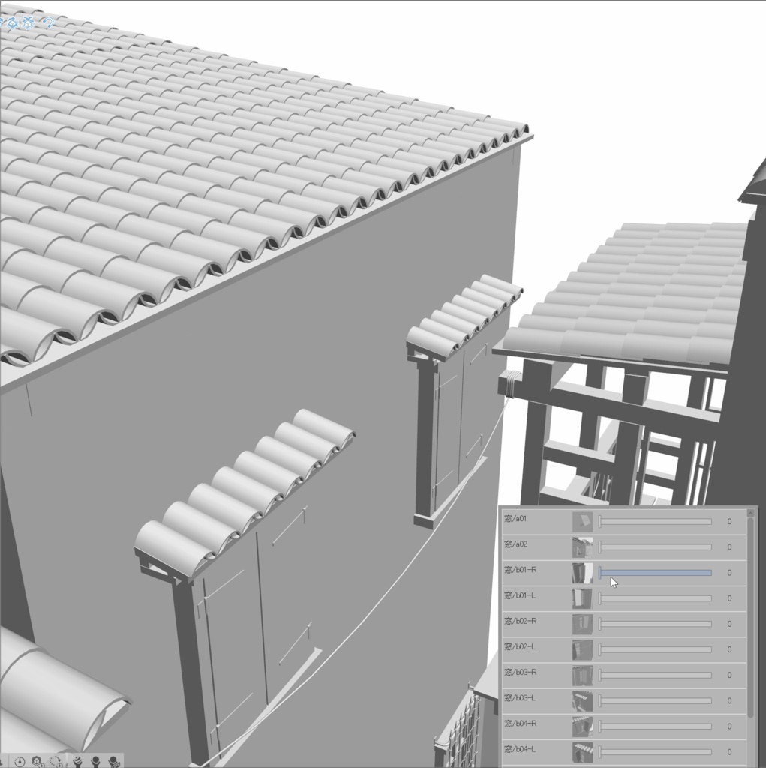The height and width of the screenshot is (768, 766).
Task: Select the 窓/b01-L preview thumbnail
Action: pyautogui.click(x=583, y=598)
